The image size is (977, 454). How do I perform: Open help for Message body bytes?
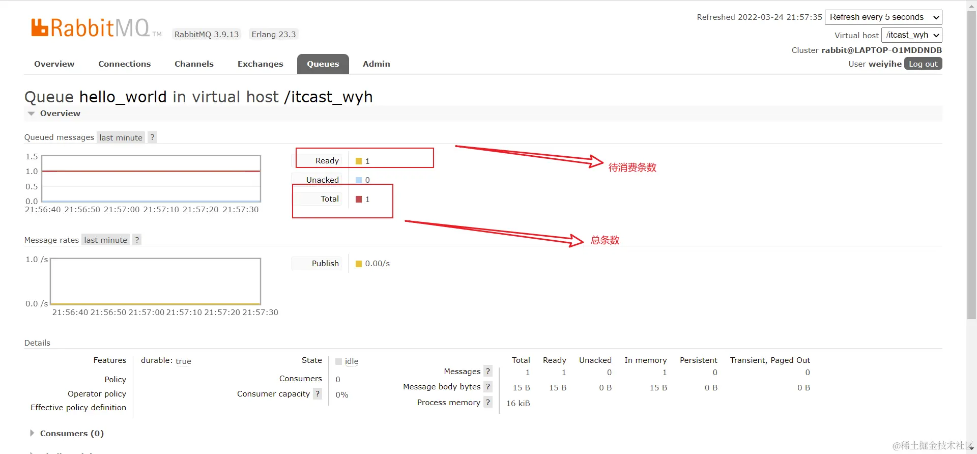pos(488,387)
